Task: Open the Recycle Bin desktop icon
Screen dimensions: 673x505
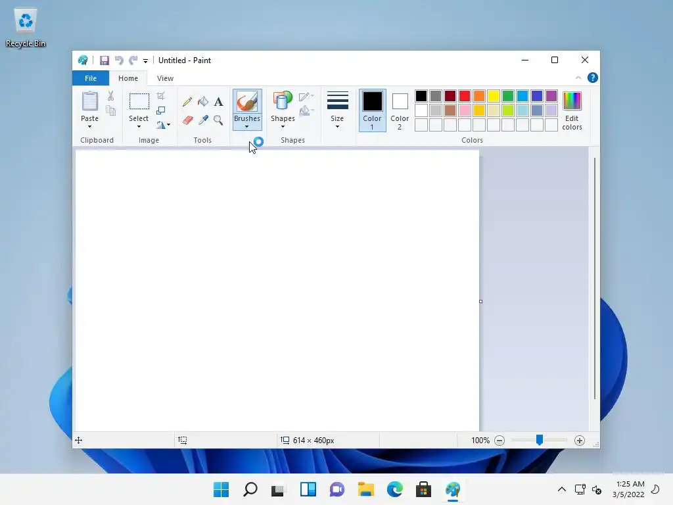Action: pyautogui.click(x=26, y=28)
